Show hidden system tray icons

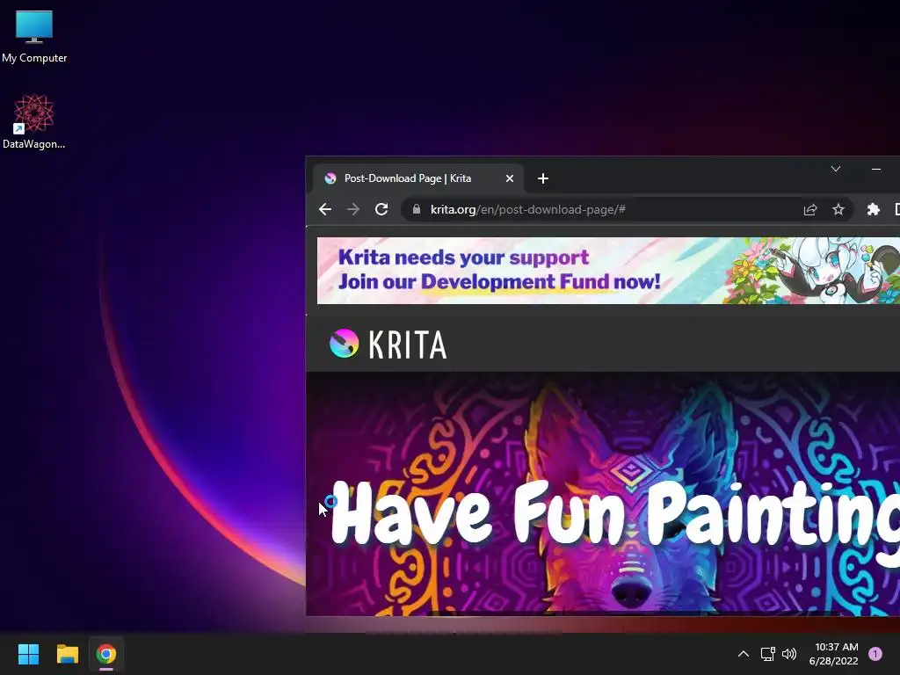pos(743,654)
